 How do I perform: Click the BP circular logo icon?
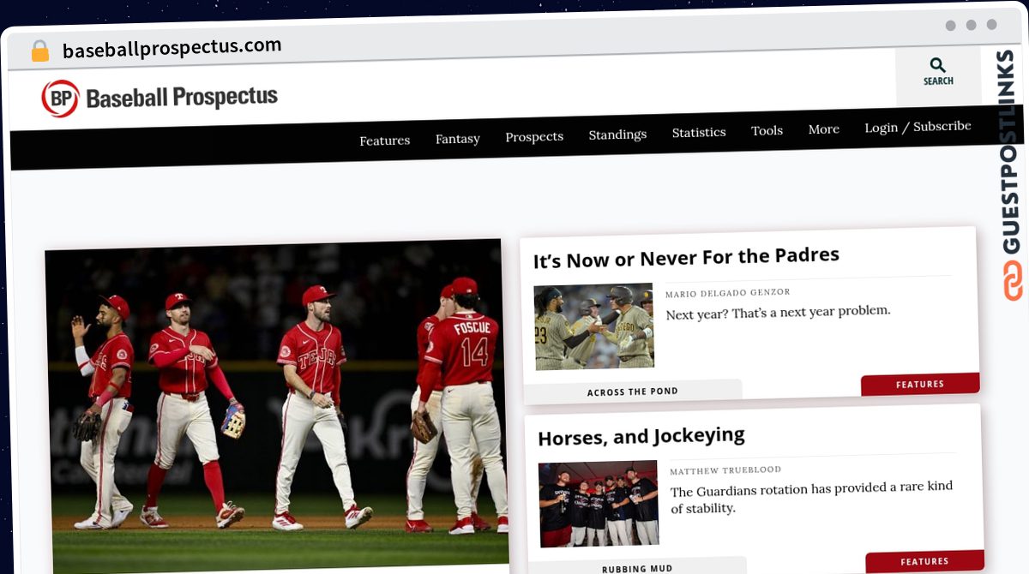(61, 99)
